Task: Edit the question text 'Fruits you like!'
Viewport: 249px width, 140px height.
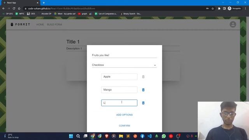Action: [124, 55]
